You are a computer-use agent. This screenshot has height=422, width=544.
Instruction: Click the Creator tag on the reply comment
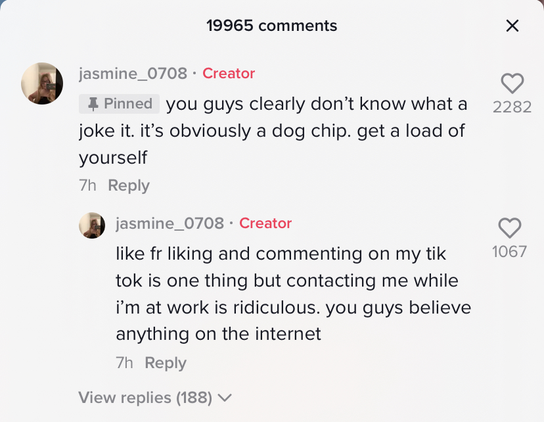(265, 223)
